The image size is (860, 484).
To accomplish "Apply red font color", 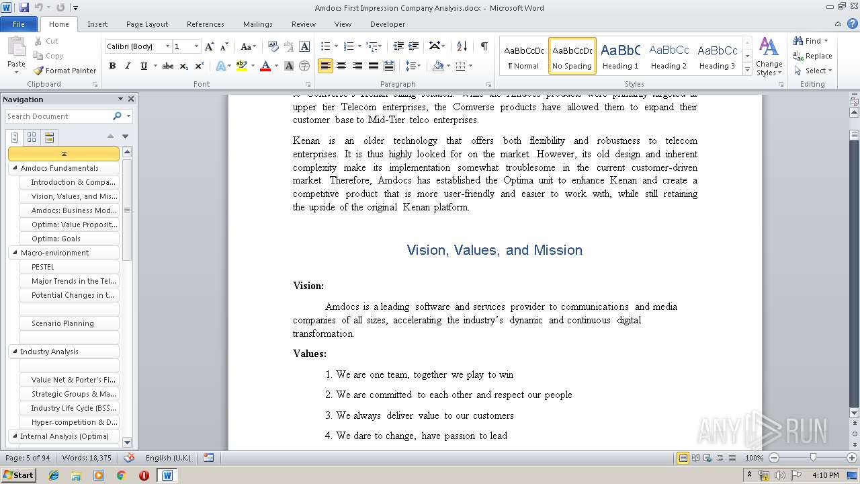I will (x=265, y=66).
